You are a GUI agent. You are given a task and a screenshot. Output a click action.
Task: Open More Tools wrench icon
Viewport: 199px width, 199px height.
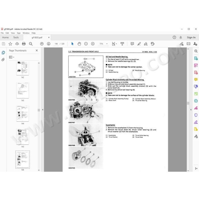(x=196, y=136)
